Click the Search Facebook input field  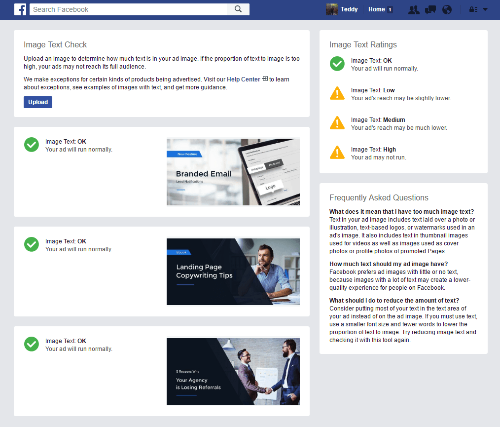coord(128,9)
